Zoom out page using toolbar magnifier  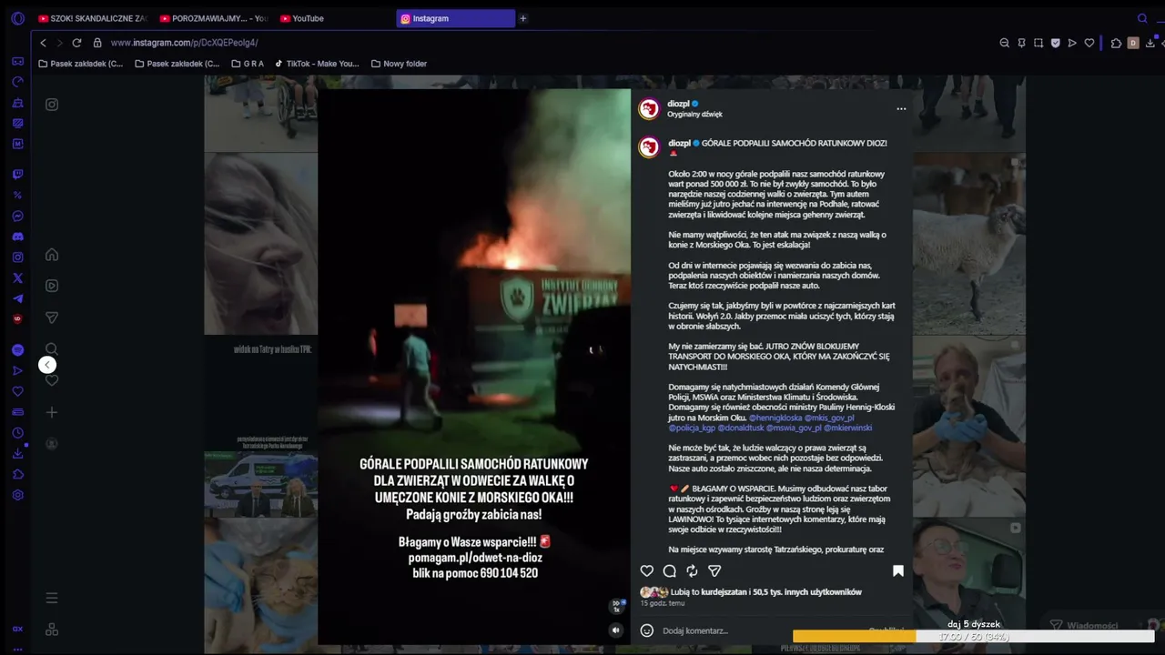pos(1005,43)
